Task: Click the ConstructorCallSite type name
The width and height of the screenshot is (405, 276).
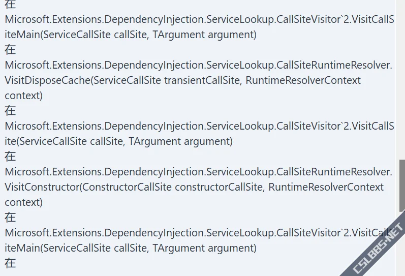Action: [127, 187]
